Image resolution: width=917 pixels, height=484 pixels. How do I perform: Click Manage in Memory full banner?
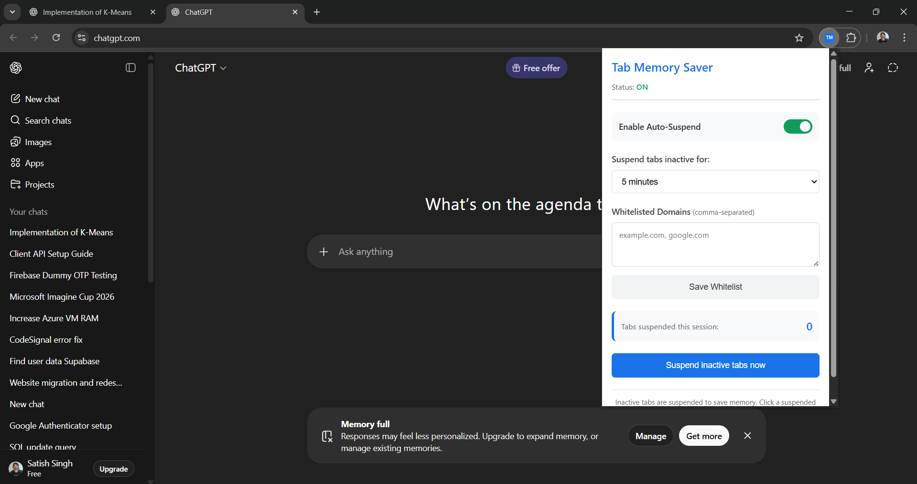650,436
